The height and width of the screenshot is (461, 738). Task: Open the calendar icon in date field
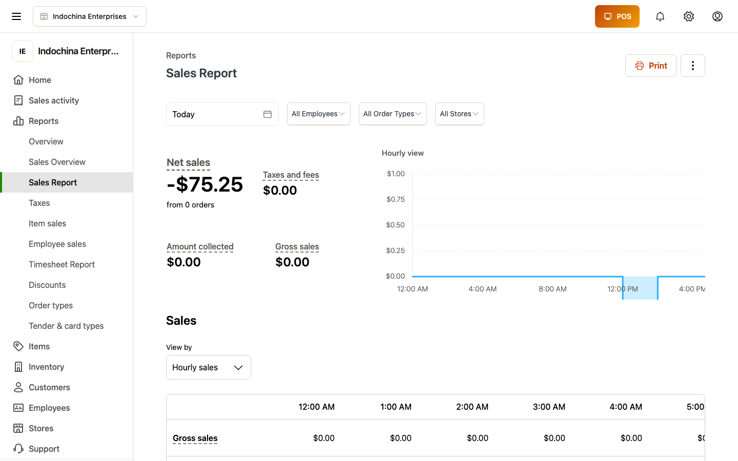click(x=268, y=114)
